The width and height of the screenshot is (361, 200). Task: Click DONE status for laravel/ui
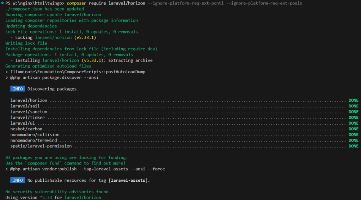pos(353,123)
